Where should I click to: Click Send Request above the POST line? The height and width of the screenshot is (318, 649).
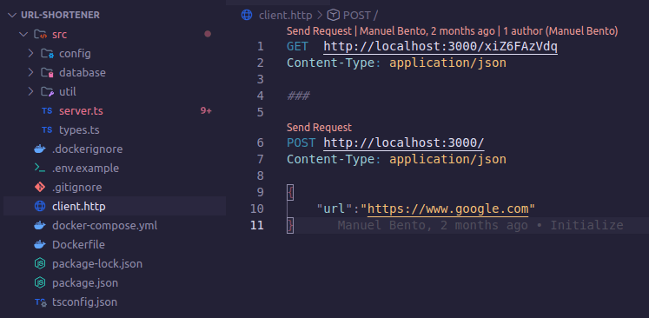[319, 127]
